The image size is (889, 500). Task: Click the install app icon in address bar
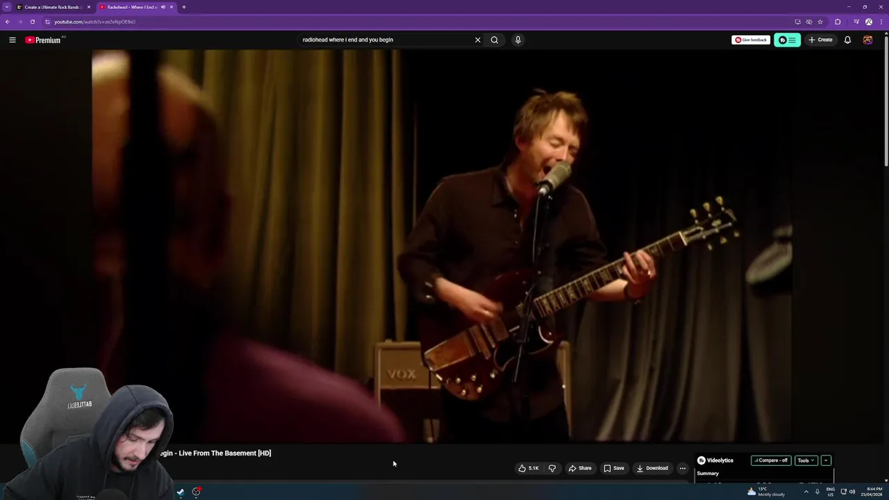[797, 22]
